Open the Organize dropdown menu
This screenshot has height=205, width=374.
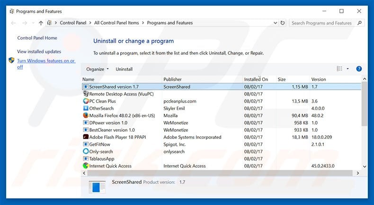tap(98, 69)
